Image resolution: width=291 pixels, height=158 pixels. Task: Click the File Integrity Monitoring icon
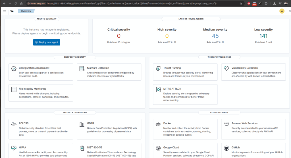tap(14, 89)
